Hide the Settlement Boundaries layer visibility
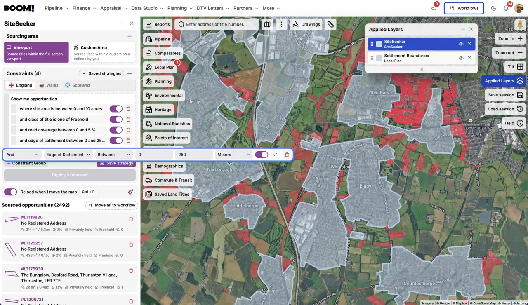 (461, 58)
